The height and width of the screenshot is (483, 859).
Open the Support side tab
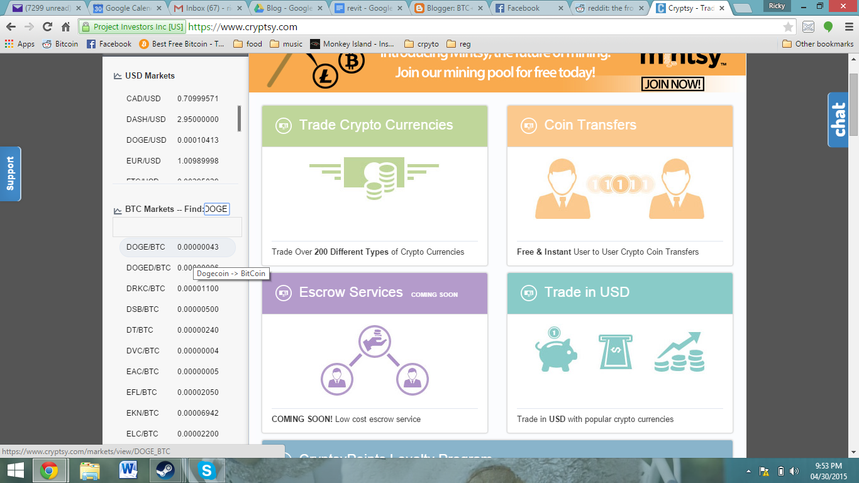[10, 174]
